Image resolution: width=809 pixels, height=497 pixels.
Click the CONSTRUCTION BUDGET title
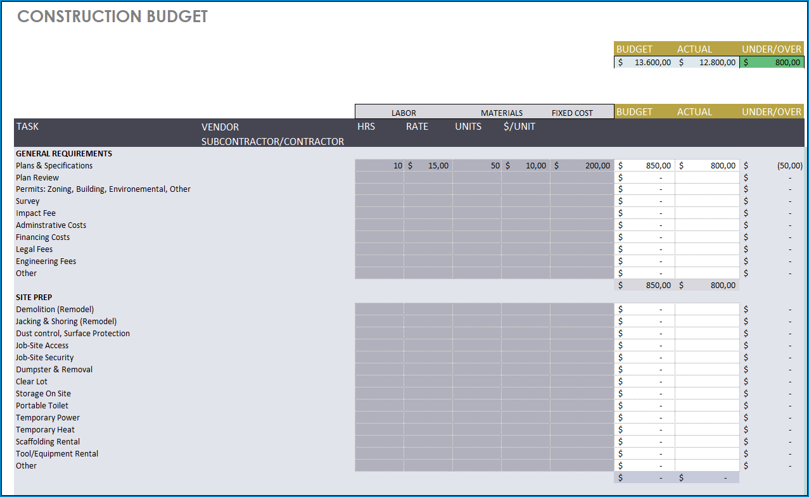tap(111, 16)
